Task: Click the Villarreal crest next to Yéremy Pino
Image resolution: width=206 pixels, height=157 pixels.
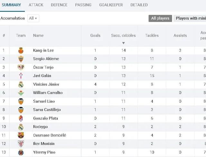Action: point(21,152)
